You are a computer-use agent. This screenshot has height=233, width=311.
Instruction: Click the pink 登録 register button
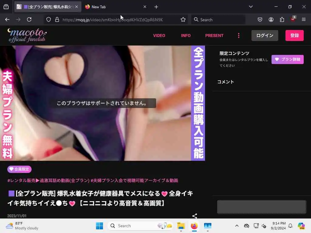pos(294,35)
